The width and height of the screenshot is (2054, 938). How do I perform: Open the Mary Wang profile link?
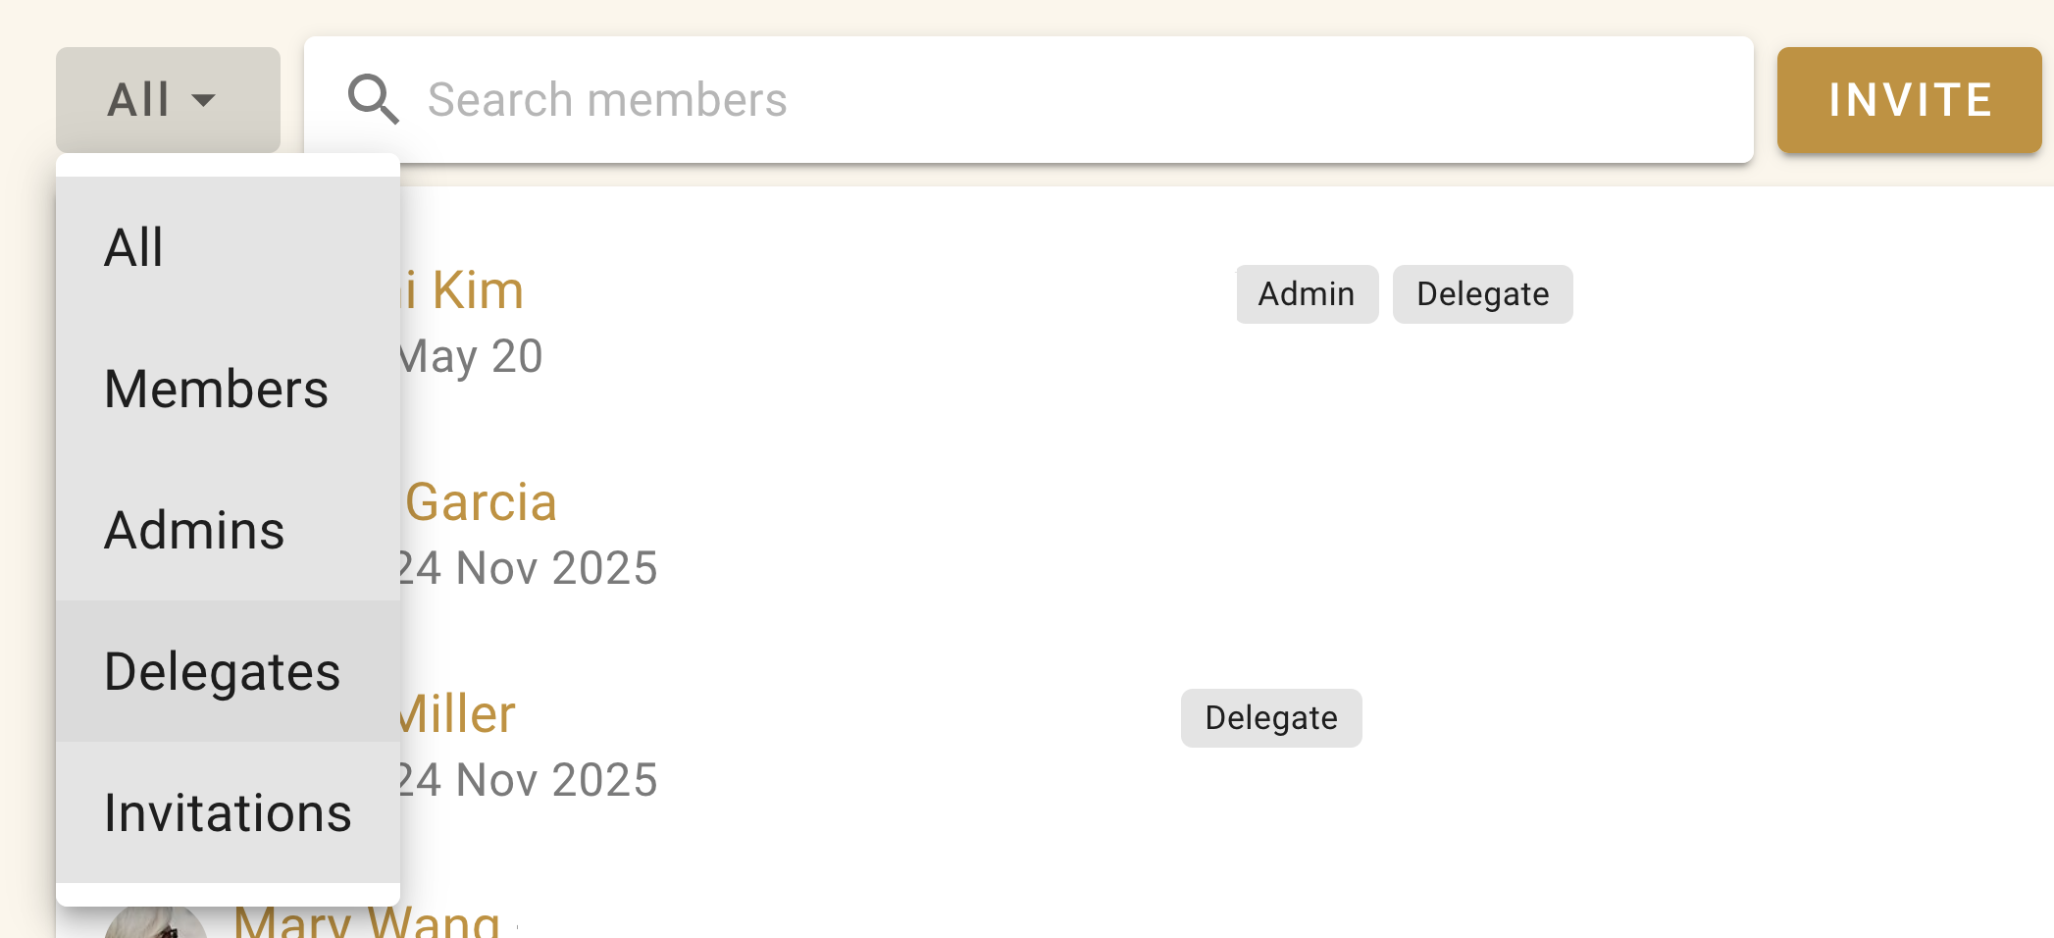click(x=368, y=920)
